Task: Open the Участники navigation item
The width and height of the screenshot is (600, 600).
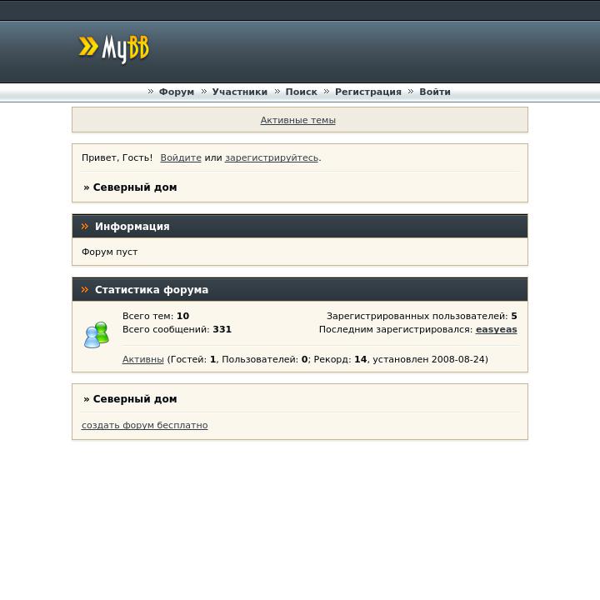Action: [x=239, y=92]
